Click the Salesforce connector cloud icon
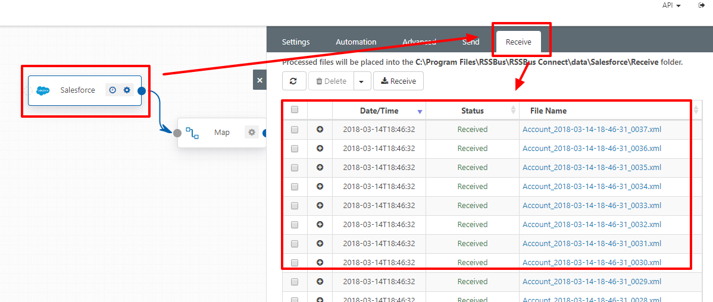The height and width of the screenshot is (302, 713). tap(43, 90)
